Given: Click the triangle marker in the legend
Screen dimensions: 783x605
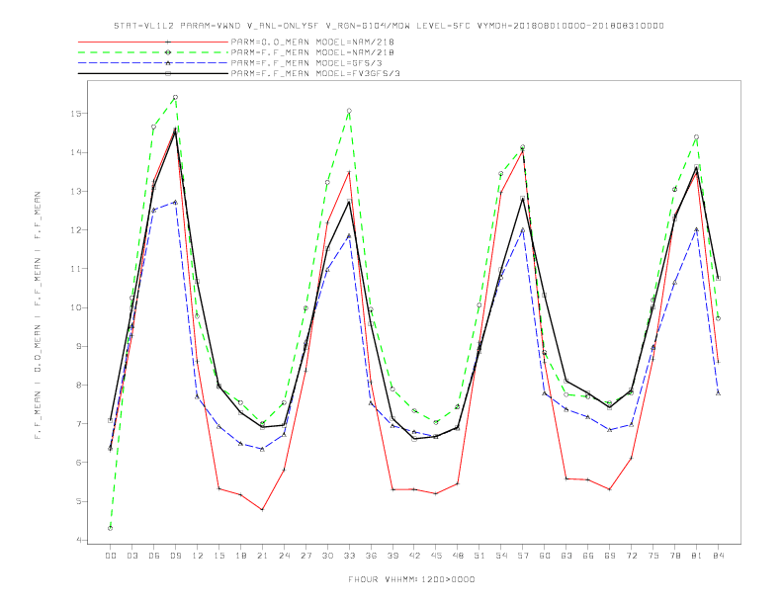Looking at the screenshot, I should coord(168,63).
